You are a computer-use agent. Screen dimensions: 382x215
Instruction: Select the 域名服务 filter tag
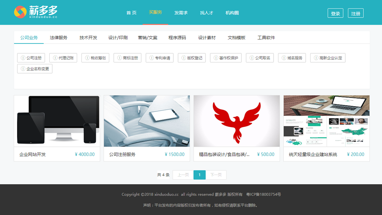[x=292, y=58]
